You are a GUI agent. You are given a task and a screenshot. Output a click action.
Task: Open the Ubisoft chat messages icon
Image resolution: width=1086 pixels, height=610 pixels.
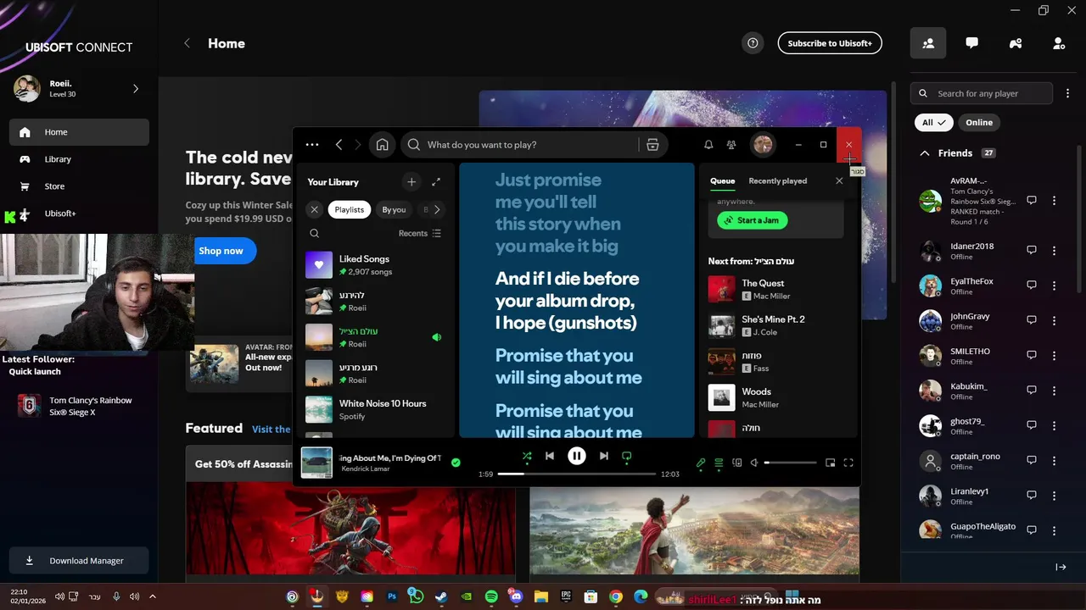tap(971, 43)
